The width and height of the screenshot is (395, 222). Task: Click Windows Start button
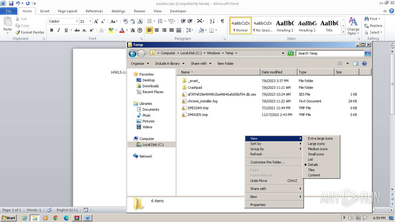9,218
